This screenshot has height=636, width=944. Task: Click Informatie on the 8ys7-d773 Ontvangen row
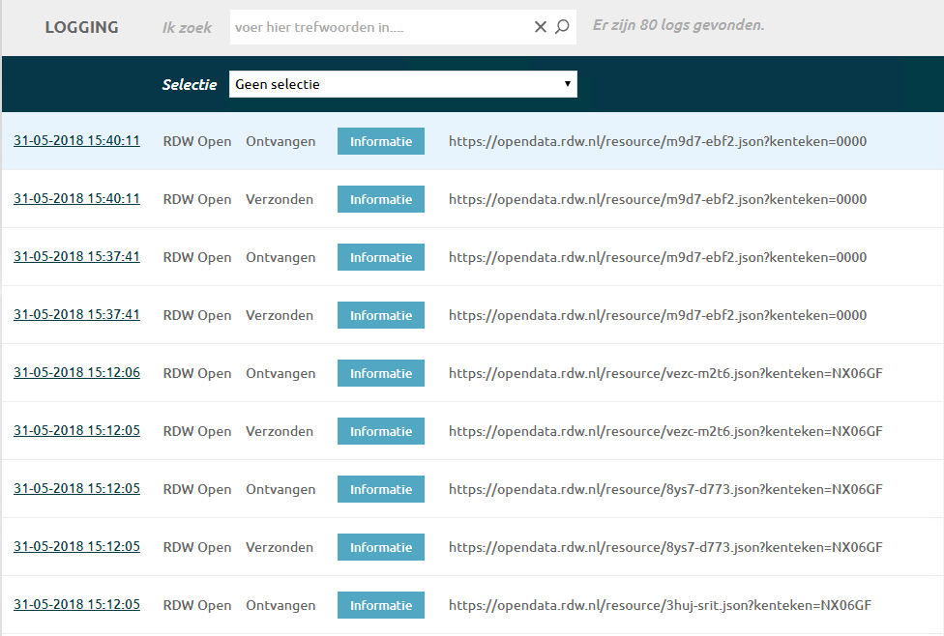[381, 489]
